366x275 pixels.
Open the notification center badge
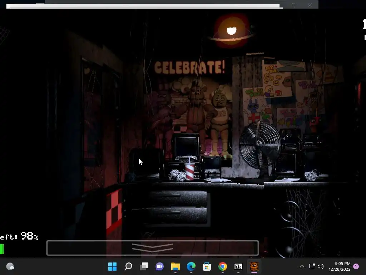356,266
